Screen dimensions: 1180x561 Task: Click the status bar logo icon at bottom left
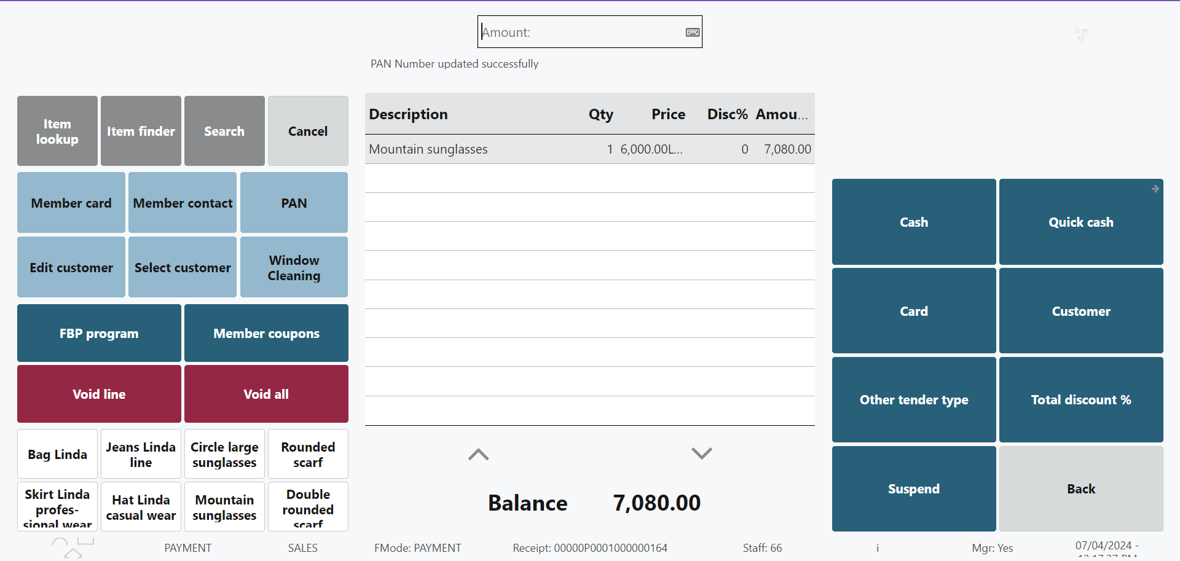(73, 547)
